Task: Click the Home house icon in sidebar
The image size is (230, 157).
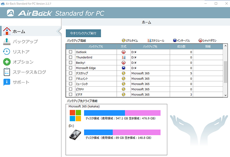Action: point(7,31)
